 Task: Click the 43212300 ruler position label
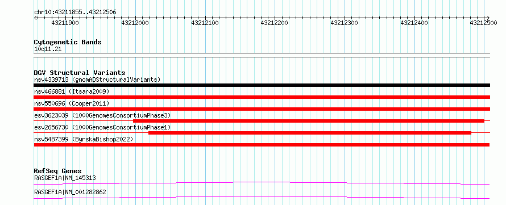point(345,23)
